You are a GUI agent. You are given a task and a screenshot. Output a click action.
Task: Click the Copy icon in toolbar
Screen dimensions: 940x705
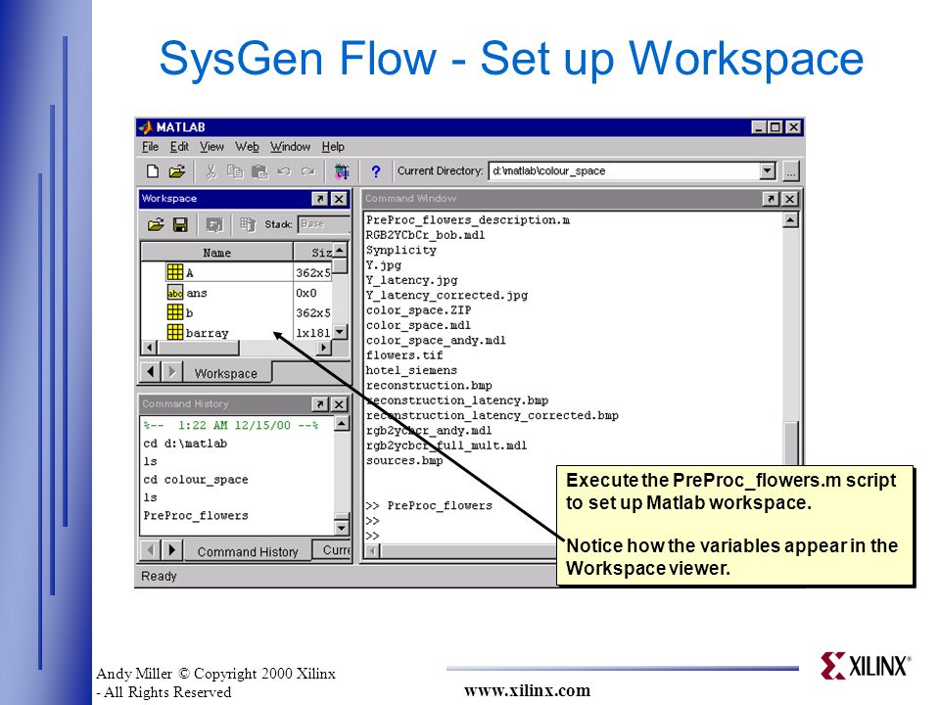pyautogui.click(x=234, y=171)
